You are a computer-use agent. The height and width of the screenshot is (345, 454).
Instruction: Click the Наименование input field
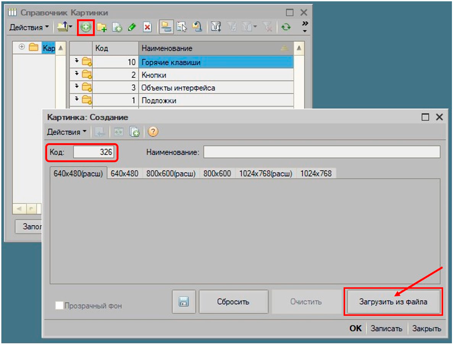[321, 152]
